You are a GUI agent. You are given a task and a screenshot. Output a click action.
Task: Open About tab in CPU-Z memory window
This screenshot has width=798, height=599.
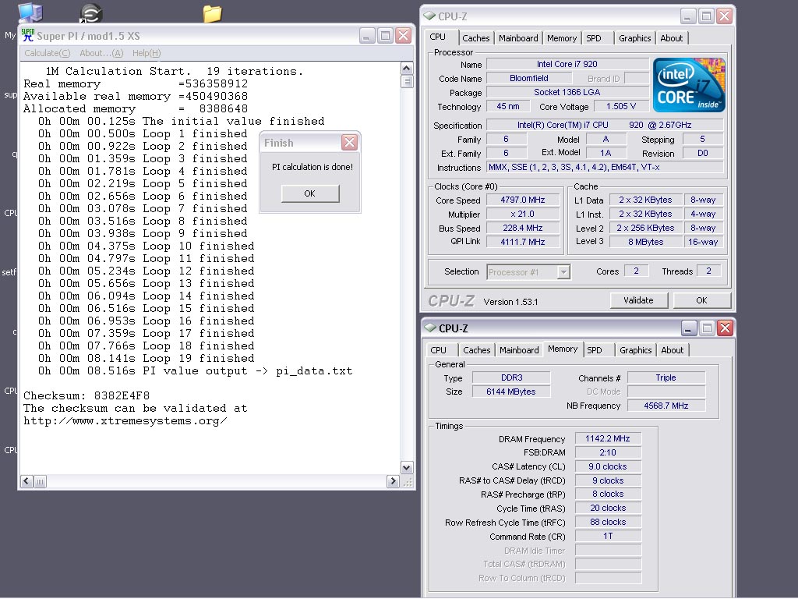(x=673, y=350)
